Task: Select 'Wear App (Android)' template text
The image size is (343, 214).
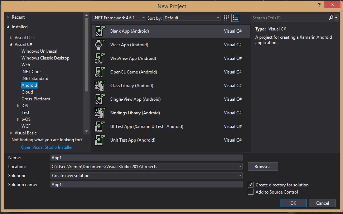Action: (129, 45)
